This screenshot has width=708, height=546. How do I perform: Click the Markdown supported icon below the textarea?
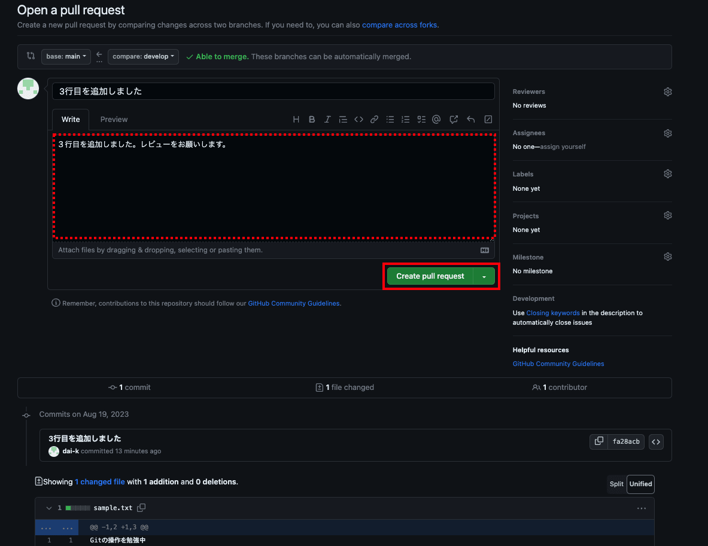pyautogui.click(x=485, y=250)
